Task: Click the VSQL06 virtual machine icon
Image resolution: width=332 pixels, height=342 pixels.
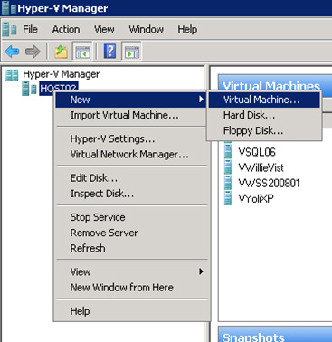Action: [228, 151]
